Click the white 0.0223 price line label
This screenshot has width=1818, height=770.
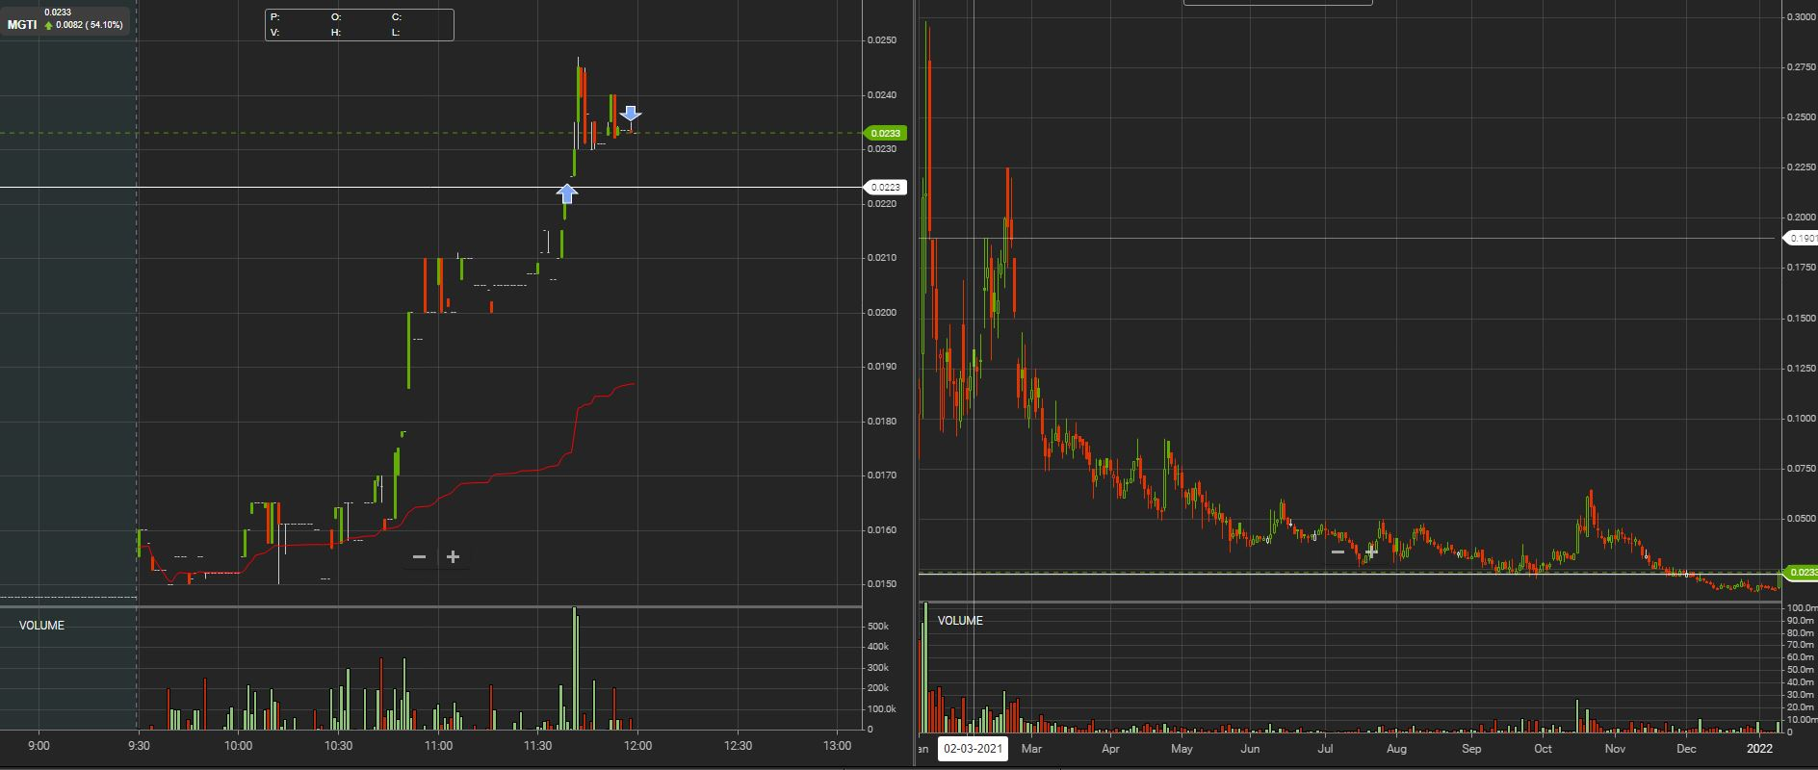(x=884, y=188)
